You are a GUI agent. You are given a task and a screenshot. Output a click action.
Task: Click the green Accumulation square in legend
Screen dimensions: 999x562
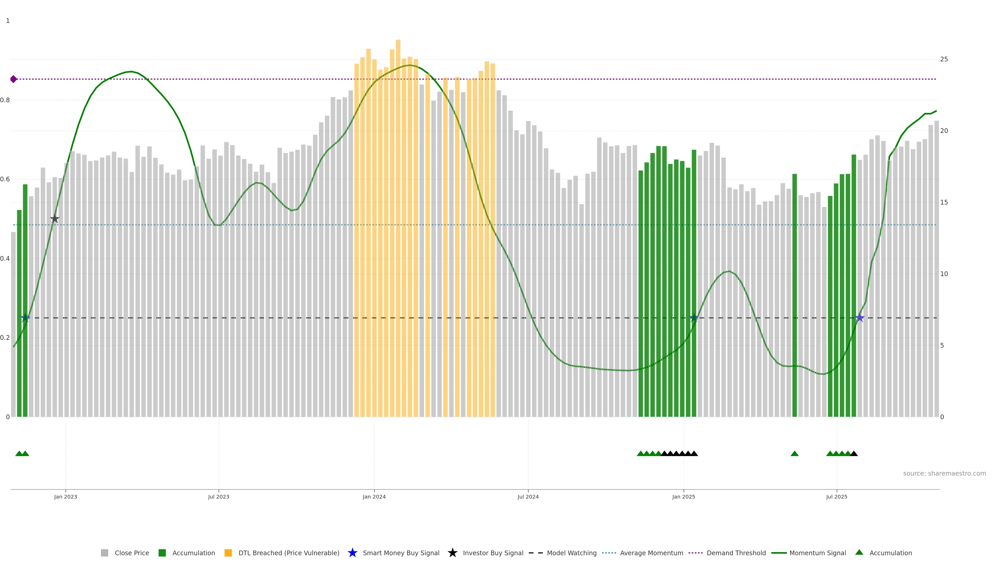pyautogui.click(x=162, y=553)
